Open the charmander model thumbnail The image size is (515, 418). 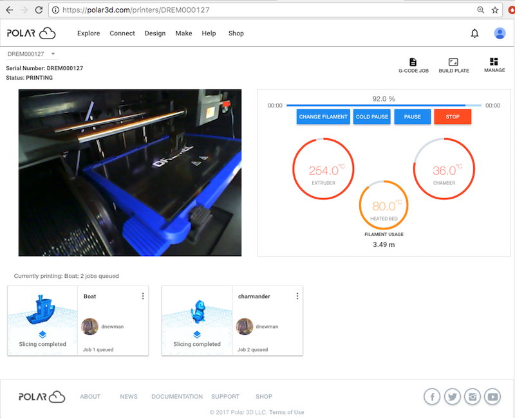[197, 320]
